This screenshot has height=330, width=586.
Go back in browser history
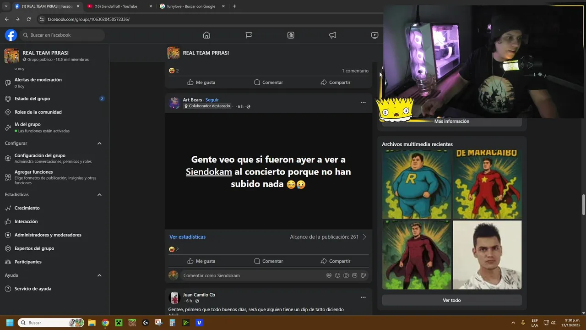point(6,19)
